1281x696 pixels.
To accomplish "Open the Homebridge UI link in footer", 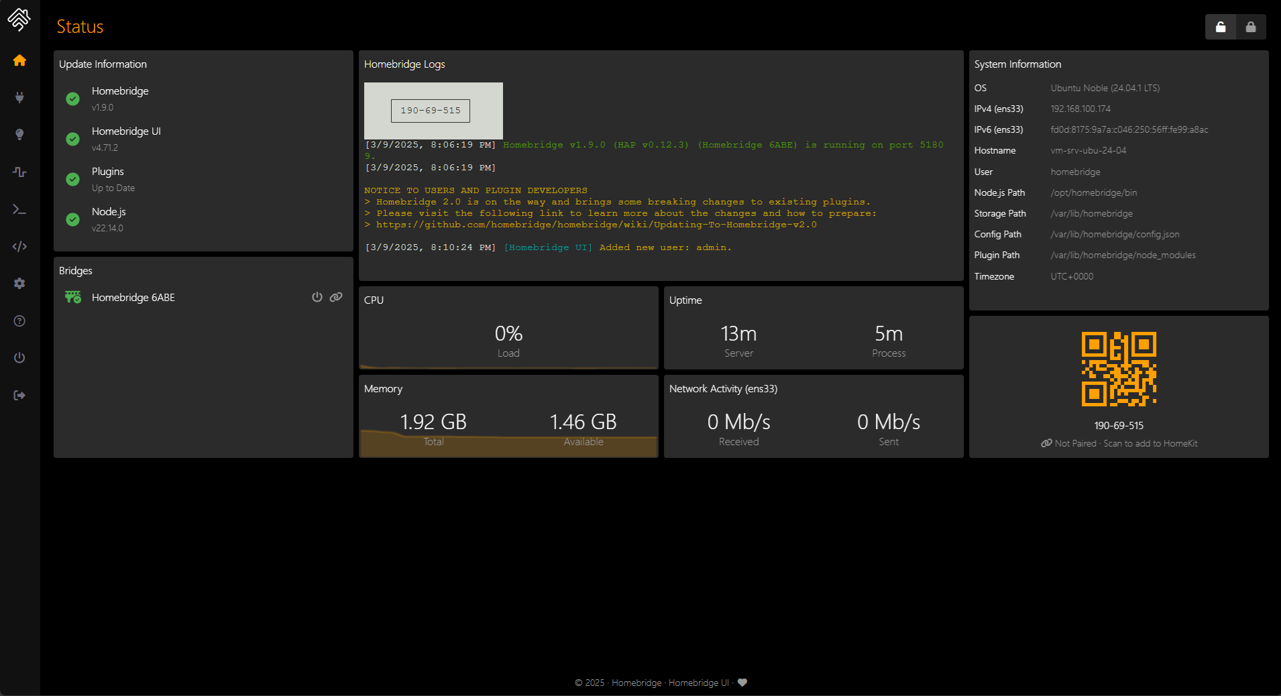I will (x=699, y=683).
